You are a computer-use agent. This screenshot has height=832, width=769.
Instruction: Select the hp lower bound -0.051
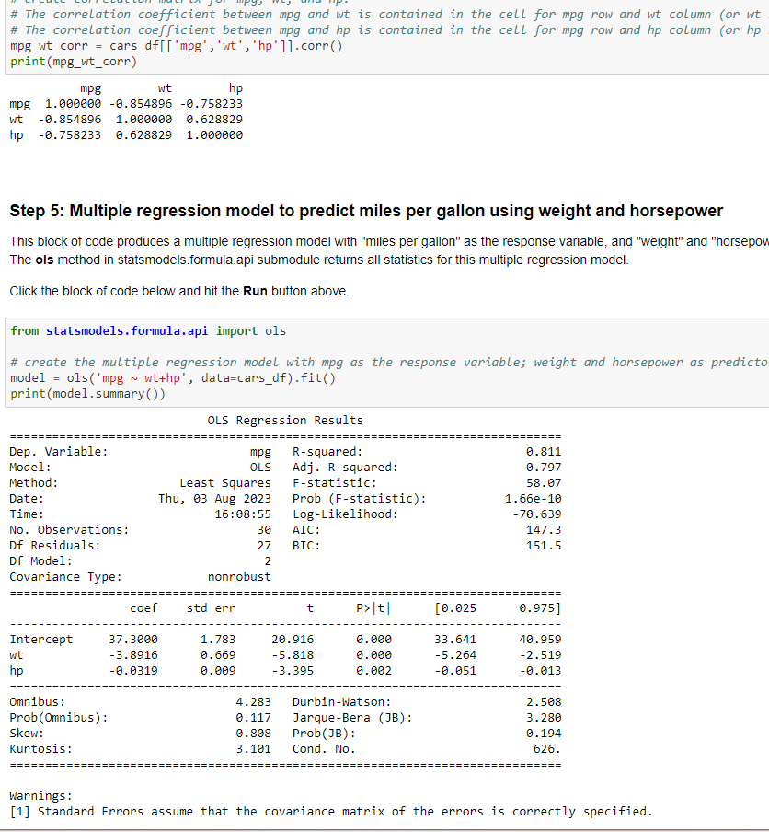click(455, 671)
